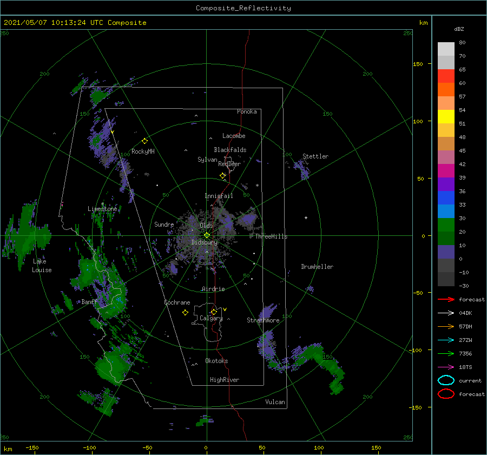
Task: Click the Okotoks label
Action: pyautogui.click(x=216, y=361)
